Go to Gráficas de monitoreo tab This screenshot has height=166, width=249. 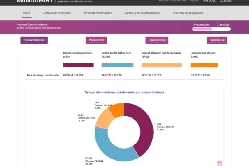57,13
